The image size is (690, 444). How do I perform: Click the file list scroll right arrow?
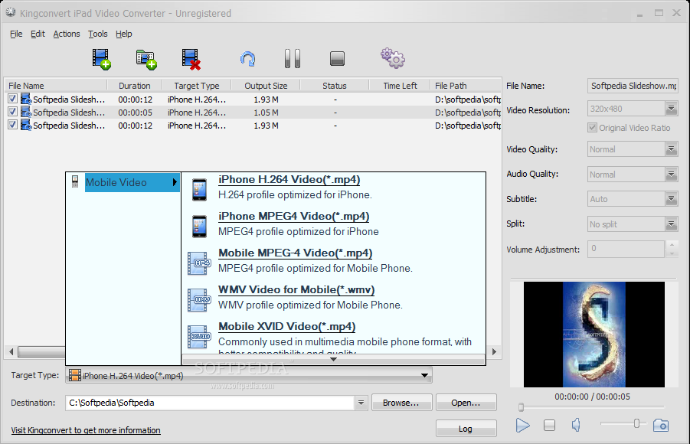point(494,351)
